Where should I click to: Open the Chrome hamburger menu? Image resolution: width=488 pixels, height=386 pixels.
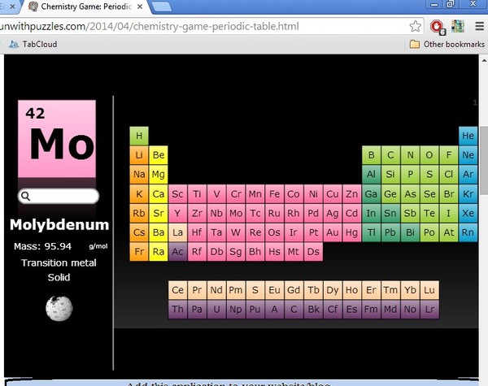[476, 26]
